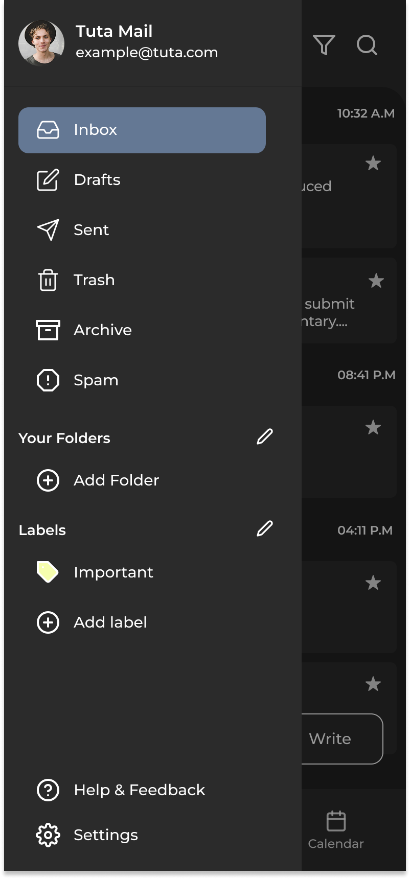Toggle star on email under 04:11 P.M

click(373, 583)
